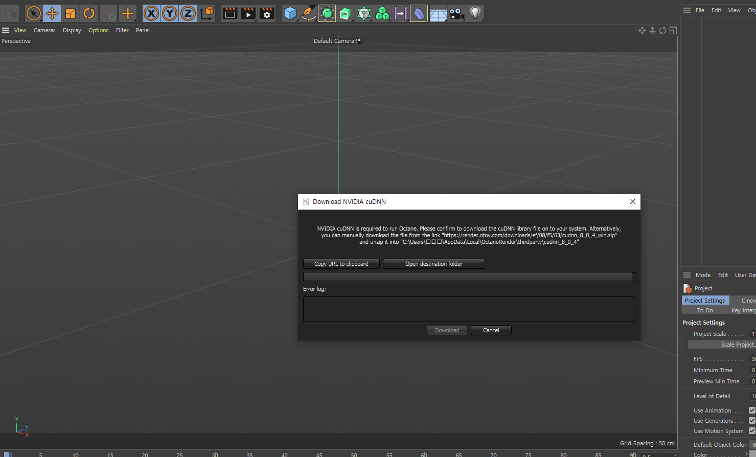The height and width of the screenshot is (457, 756).
Task: Cancel the cuDNN download dialog
Action: pos(491,330)
